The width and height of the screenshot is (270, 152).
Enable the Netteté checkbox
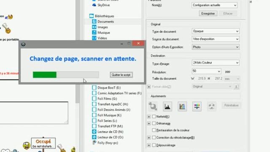pyautogui.click(x=154, y=117)
